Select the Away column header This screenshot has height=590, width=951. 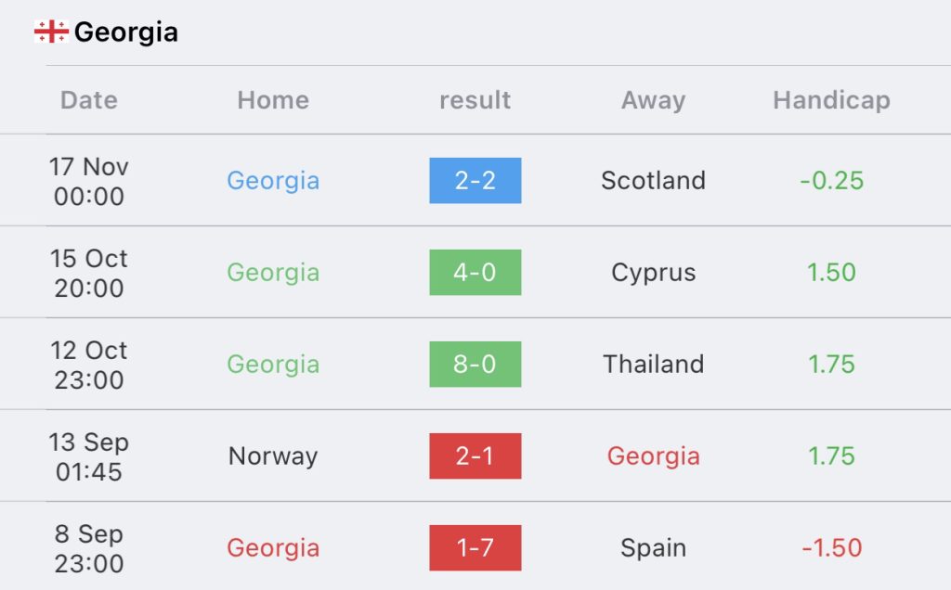[x=653, y=100]
